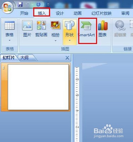Switch to the 幻灯片 pane tab
The height and width of the screenshot is (142, 133).
point(9,58)
